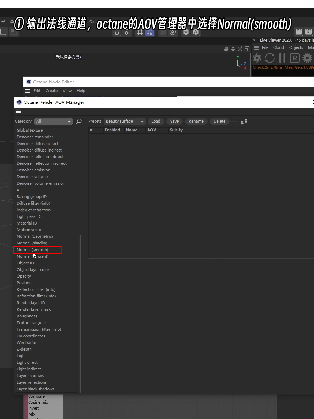Select Material ID in the AOV list

click(x=27, y=223)
